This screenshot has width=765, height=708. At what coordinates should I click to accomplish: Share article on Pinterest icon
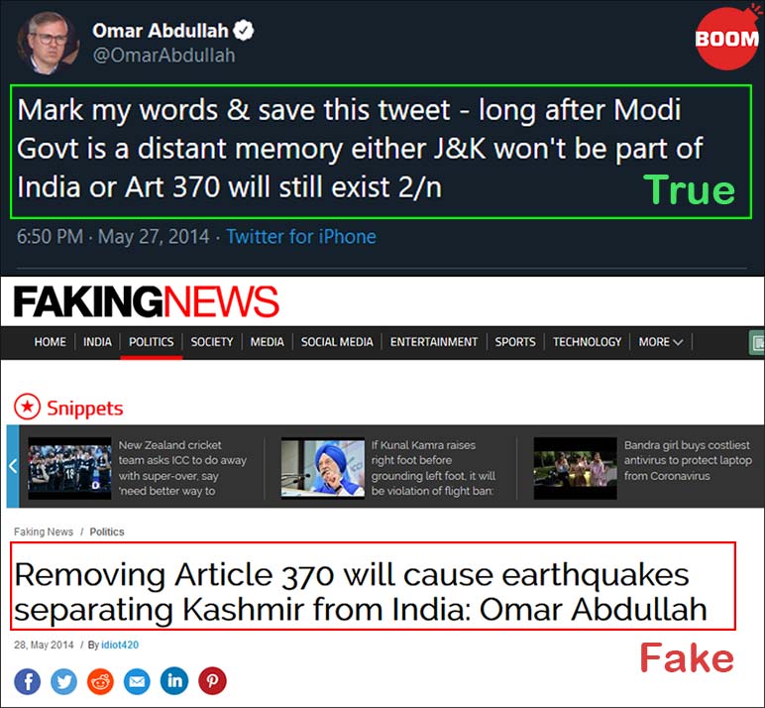click(212, 680)
